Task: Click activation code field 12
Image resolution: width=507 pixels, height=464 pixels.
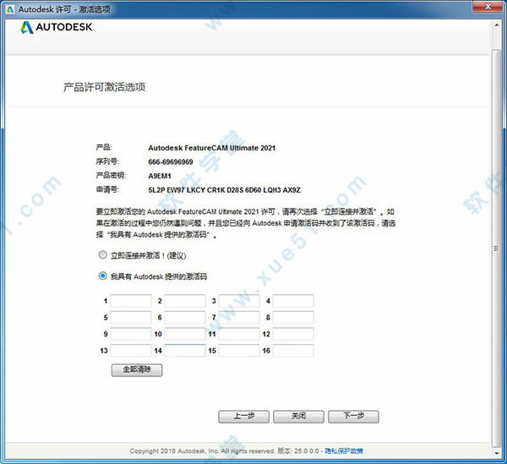Action: point(293,334)
